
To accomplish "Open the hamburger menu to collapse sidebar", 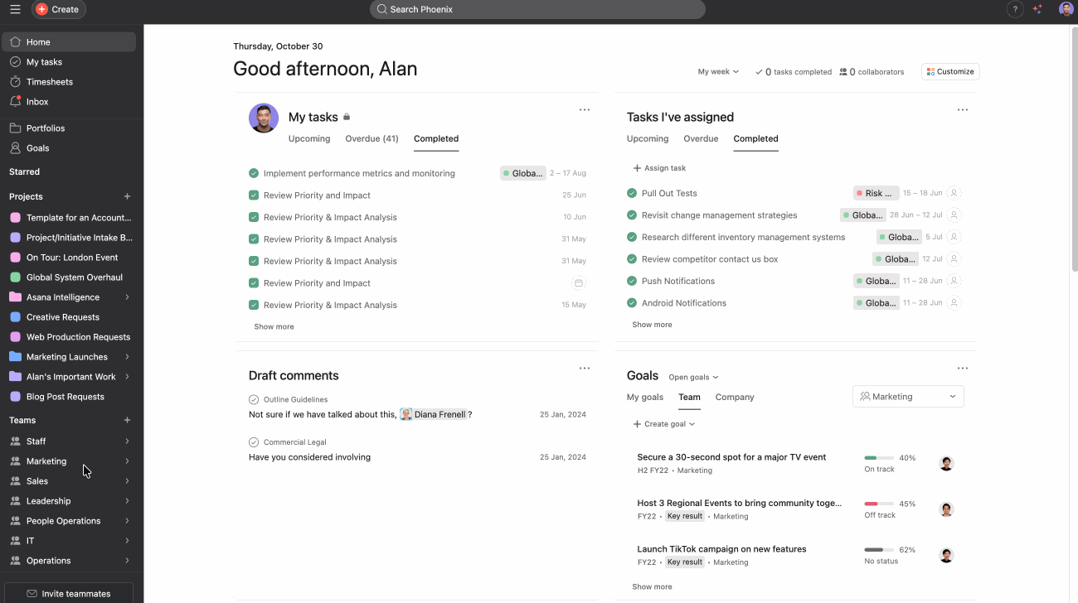I will (x=15, y=9).
